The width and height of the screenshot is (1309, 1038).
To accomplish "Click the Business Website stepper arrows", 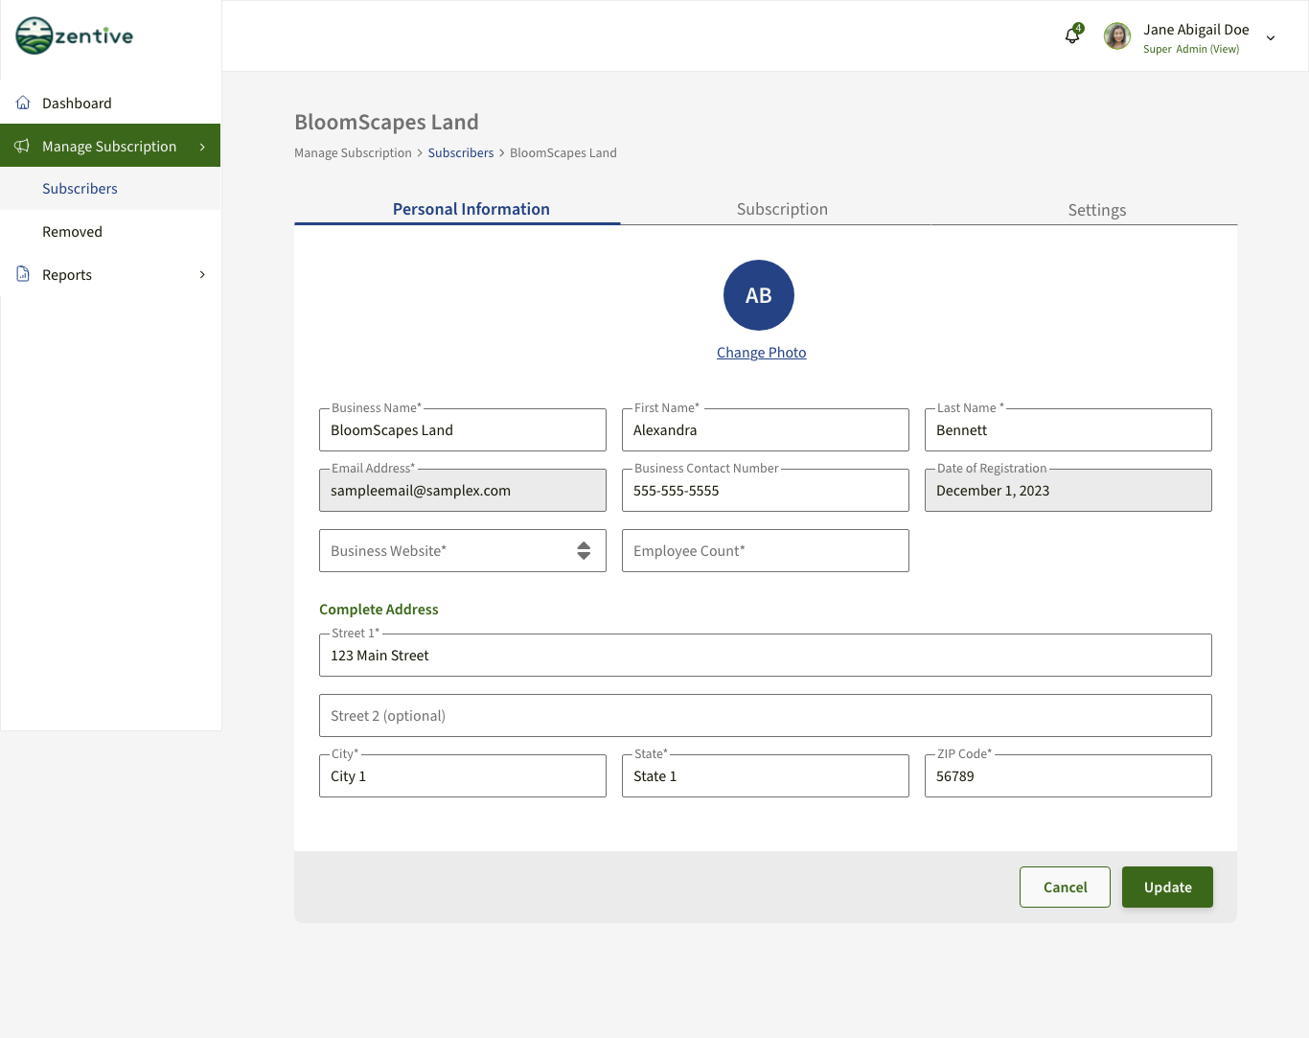I will (x=584, y=551).
